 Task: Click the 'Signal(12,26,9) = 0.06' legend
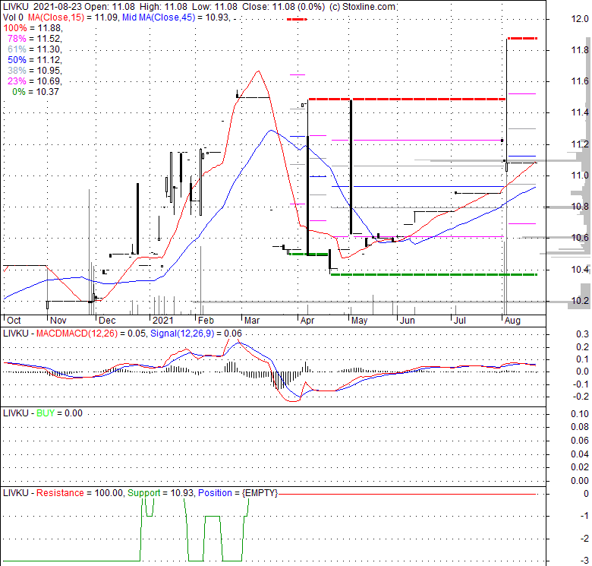[x=196, y=334]
